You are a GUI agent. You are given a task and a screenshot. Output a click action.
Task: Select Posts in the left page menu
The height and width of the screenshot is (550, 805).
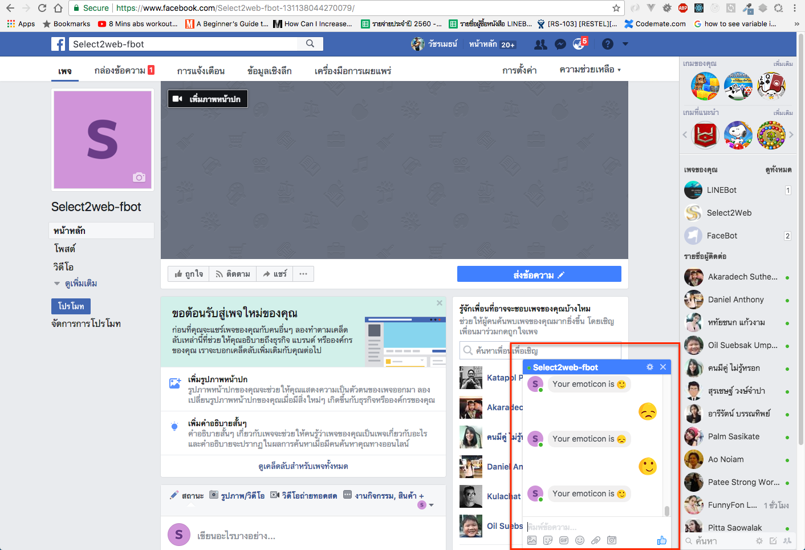click(65, 249)
